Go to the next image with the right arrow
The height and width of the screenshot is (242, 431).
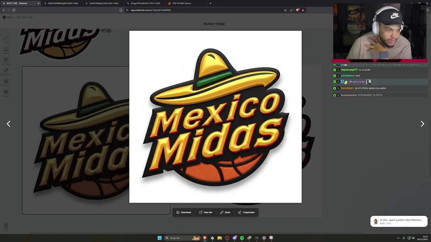tap(422, 124)
